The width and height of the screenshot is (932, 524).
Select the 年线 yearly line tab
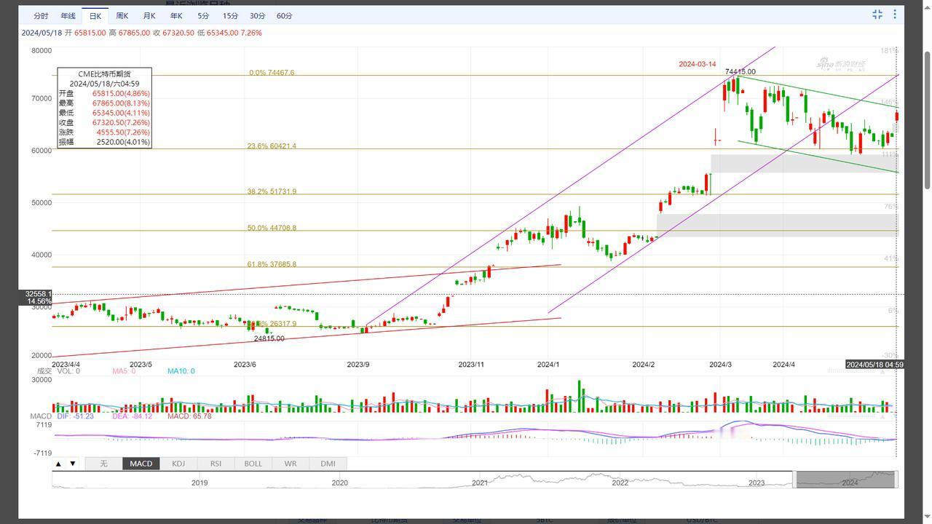point(68,16)
